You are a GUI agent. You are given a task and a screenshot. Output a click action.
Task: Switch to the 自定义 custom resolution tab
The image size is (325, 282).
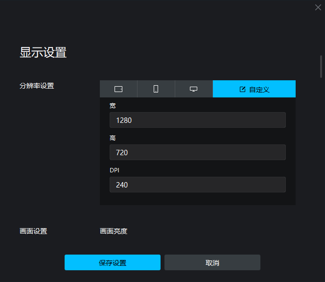[x=254, y=89]
